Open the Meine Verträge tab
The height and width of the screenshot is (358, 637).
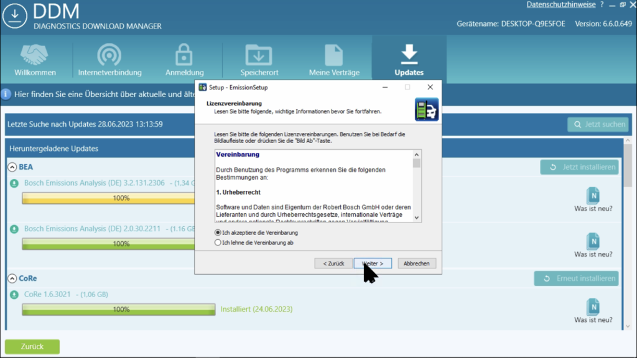tap(334, 60)
